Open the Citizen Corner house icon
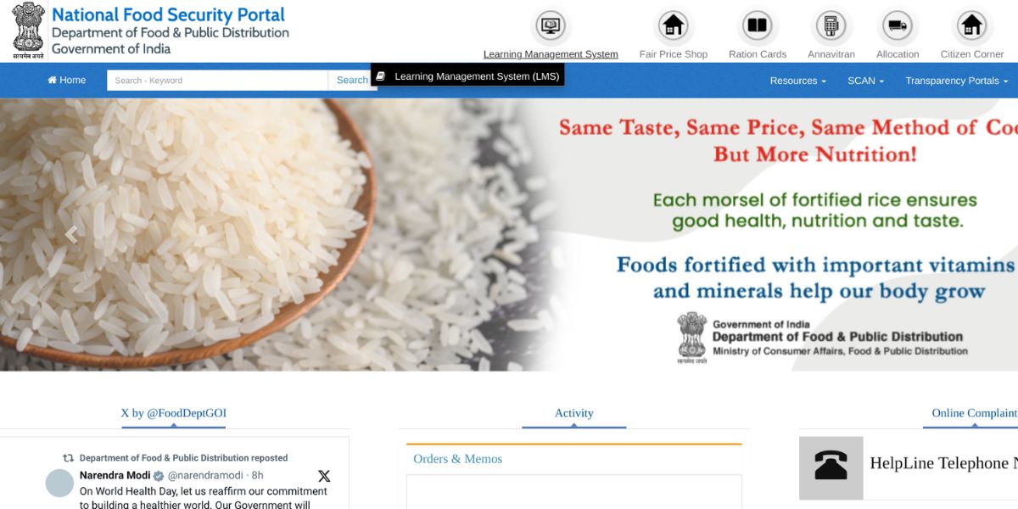Image resolution: width=1018 pixels, height=509 pixels. [971, 25]
